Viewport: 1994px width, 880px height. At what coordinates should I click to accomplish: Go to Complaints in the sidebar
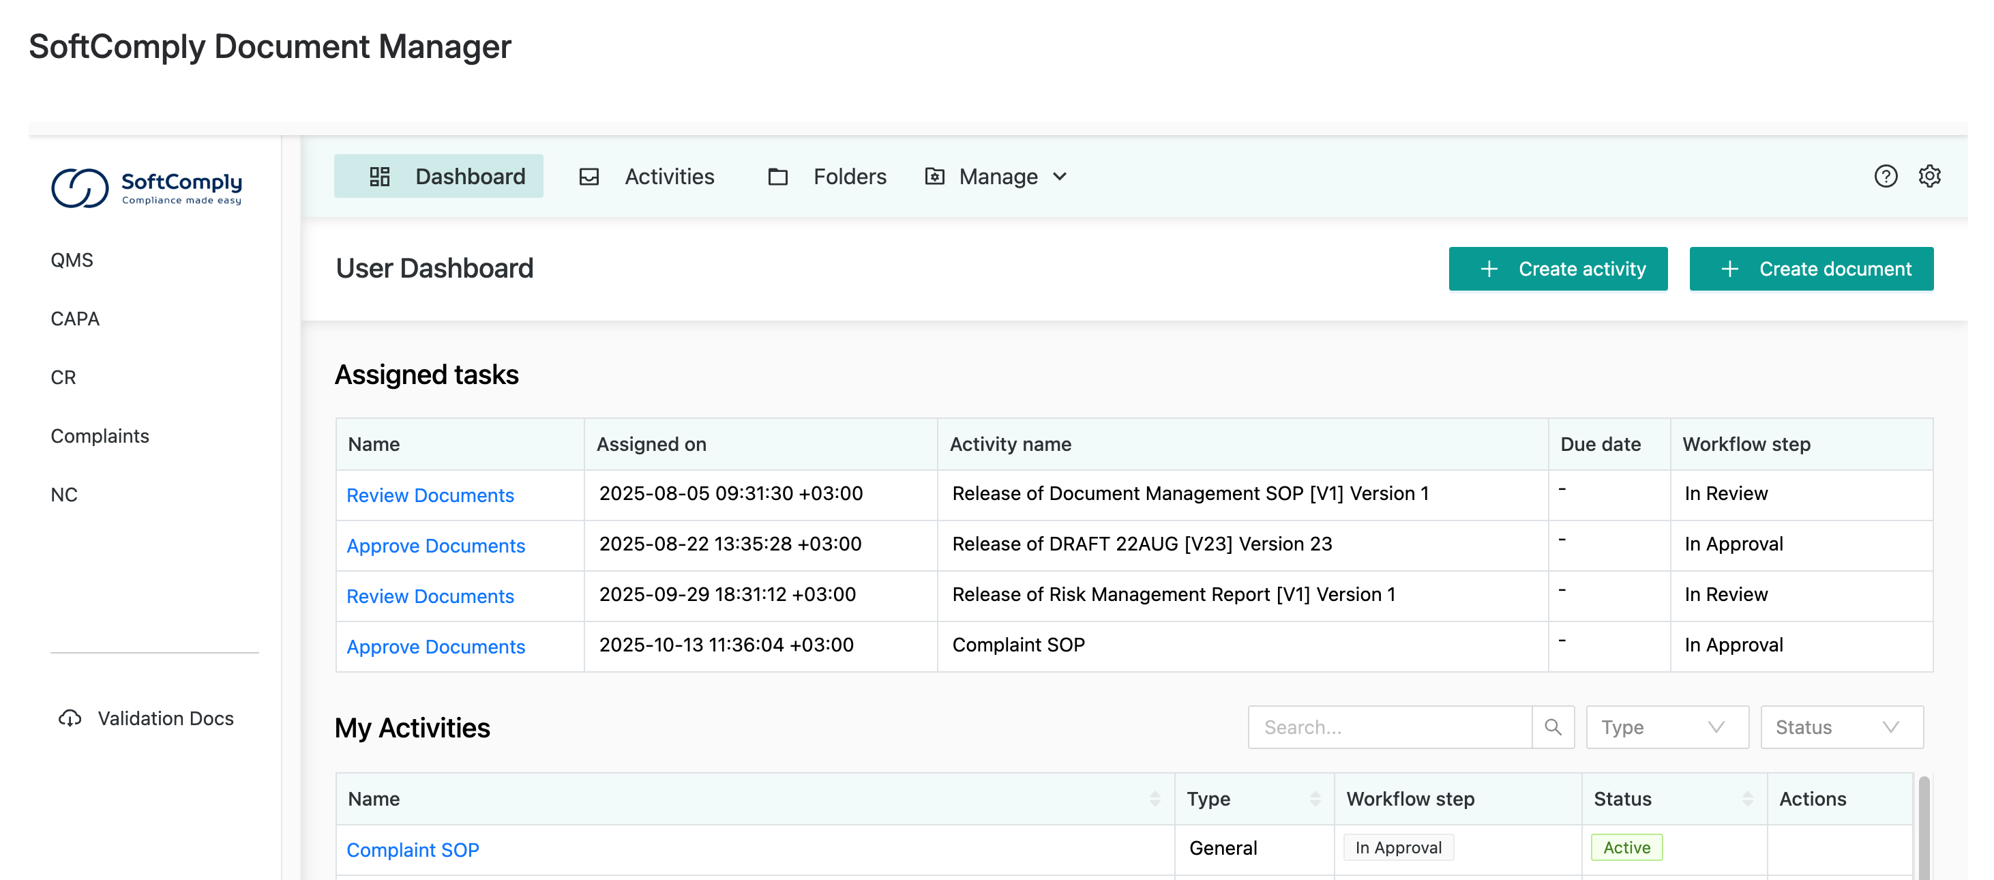click(x=100, y=436)
